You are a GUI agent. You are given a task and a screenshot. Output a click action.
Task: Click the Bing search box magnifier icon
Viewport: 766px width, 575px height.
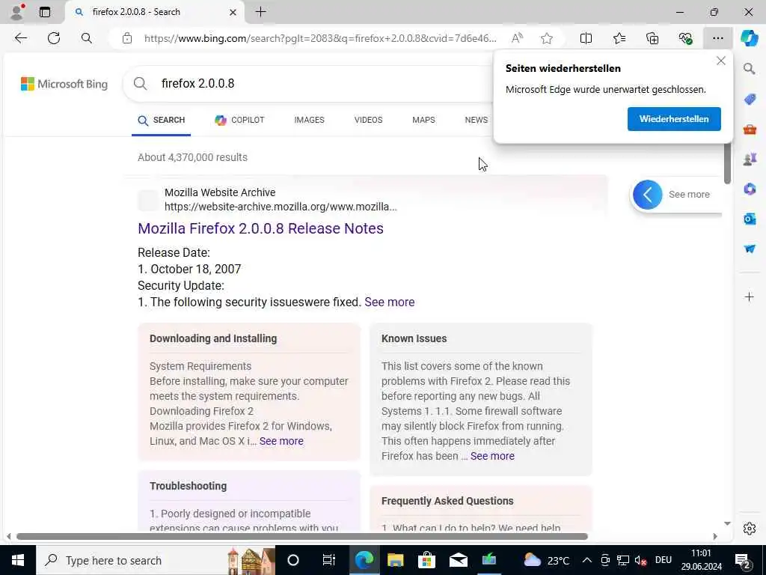140,84
